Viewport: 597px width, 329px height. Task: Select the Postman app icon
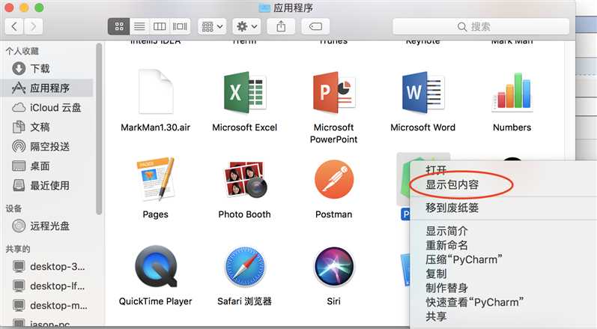tap(334, 179)
